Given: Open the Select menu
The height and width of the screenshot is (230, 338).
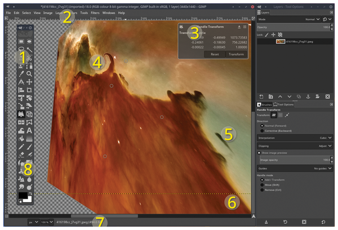Looking at the screenshot, I should pyautogui.click(x=26, y=13).
